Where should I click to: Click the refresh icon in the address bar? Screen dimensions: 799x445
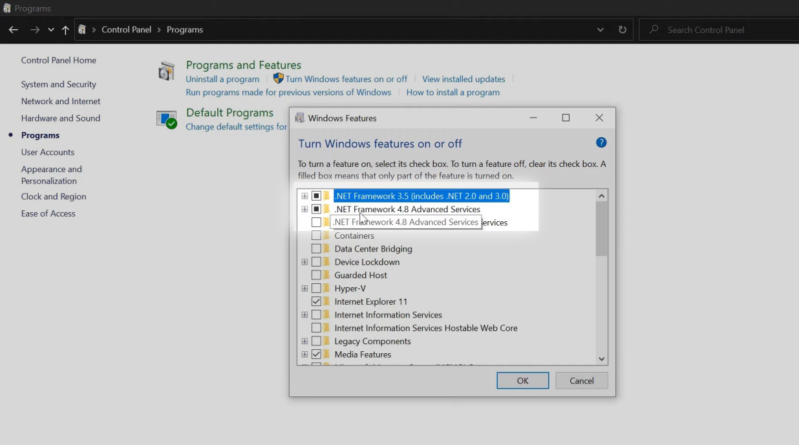point(622,29)
